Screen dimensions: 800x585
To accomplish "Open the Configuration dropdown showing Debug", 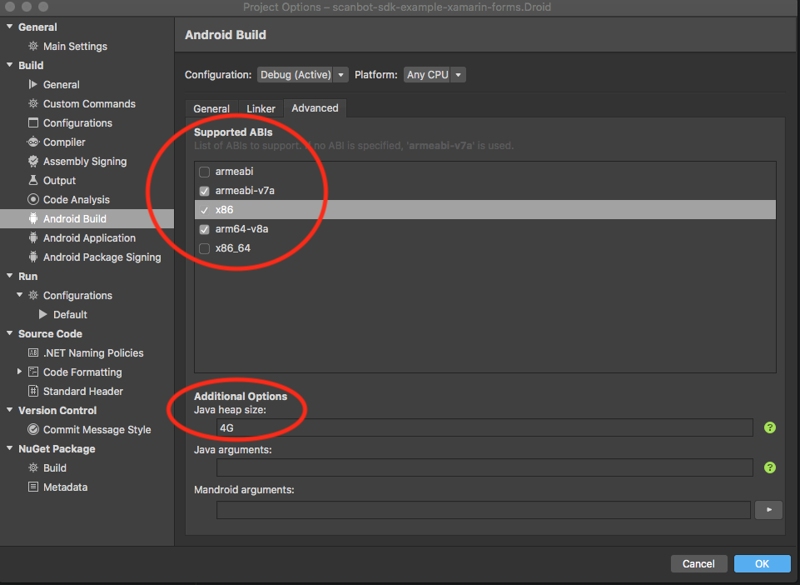I will [302, 74].
